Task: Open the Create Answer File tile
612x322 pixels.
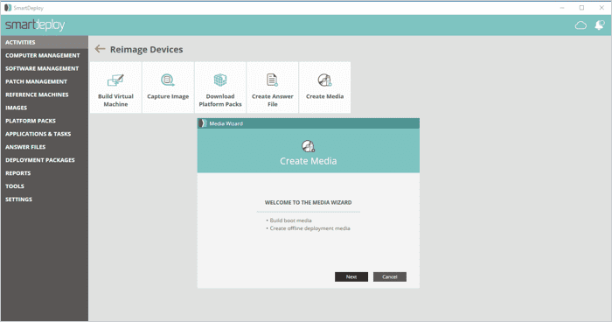Action: tap(273, 87)
